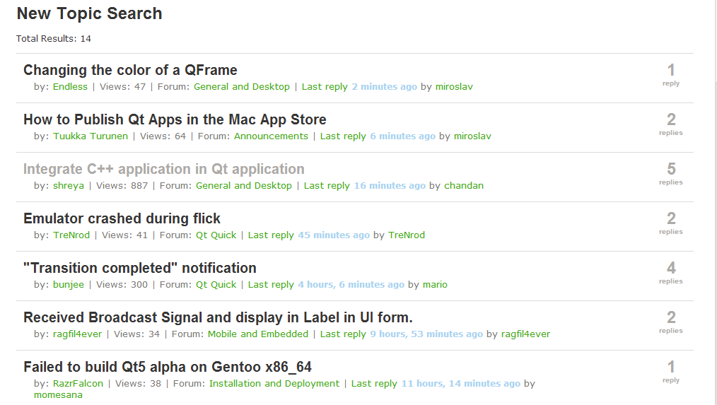The image size is (717, 405).
Task: Open 'How to Publish Qt Apps in the Mac App Store'
Action: (175, 119)
